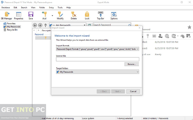Viewport: 193px width, 120px height.
Task: Delete the selected entry
Action: 74,16
